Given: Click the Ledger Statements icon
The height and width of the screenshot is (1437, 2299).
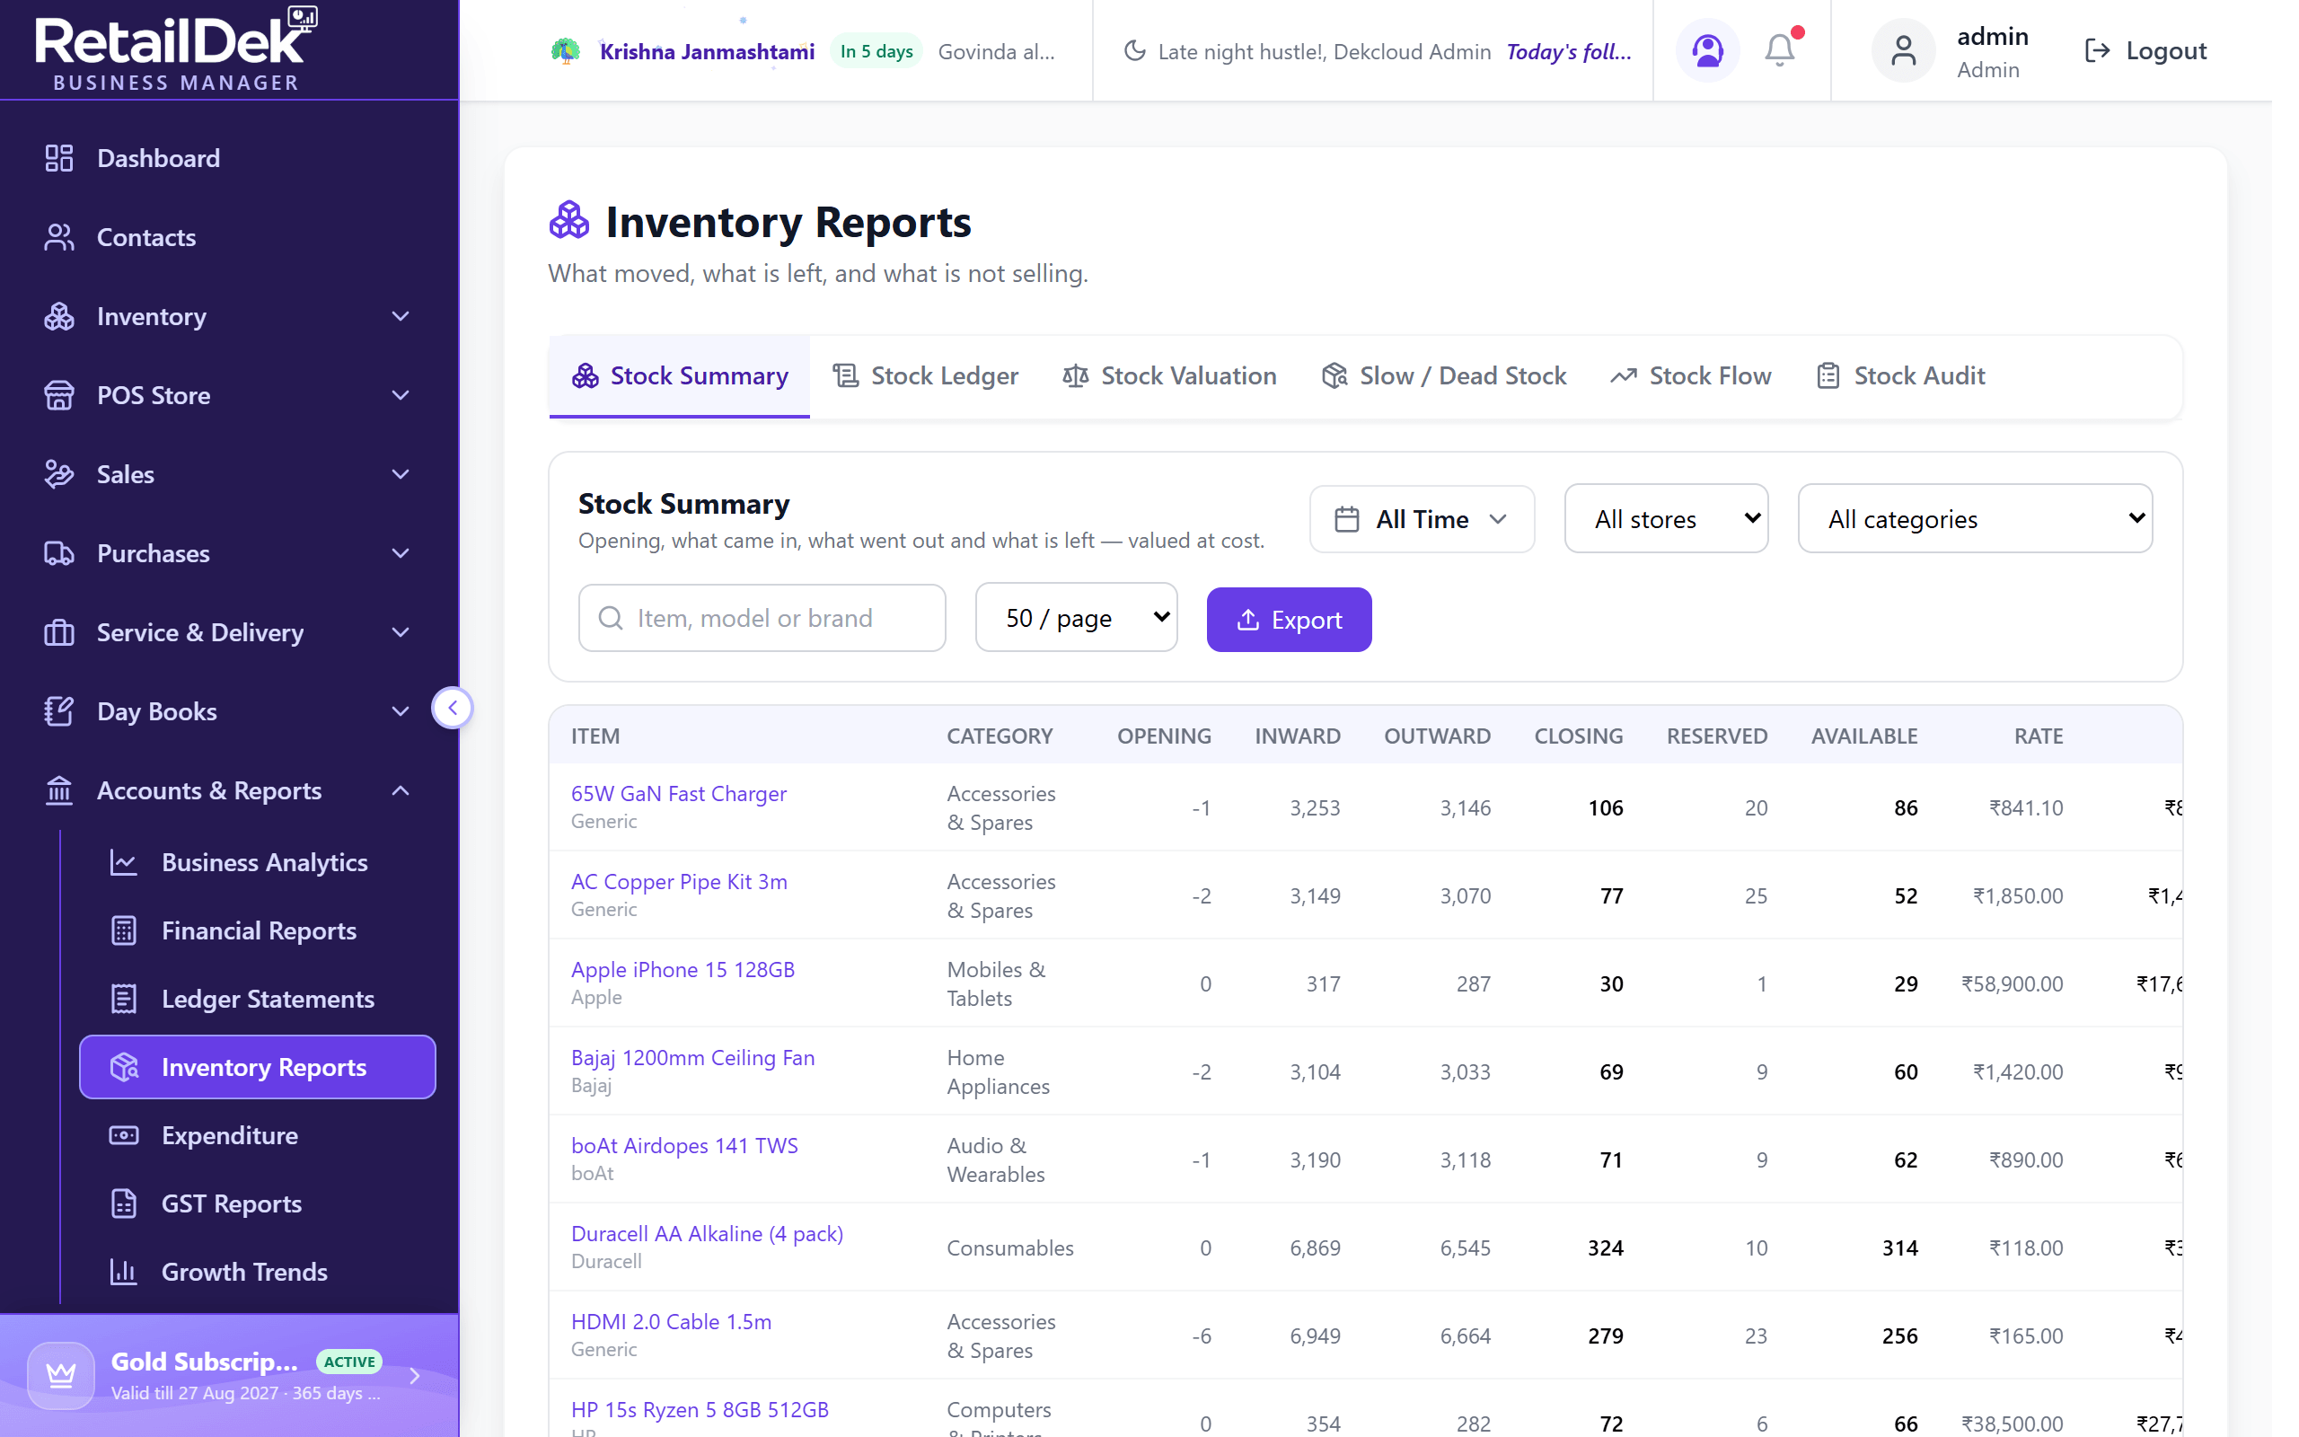Looking at the screenshot, I should [x=124, y=999].
